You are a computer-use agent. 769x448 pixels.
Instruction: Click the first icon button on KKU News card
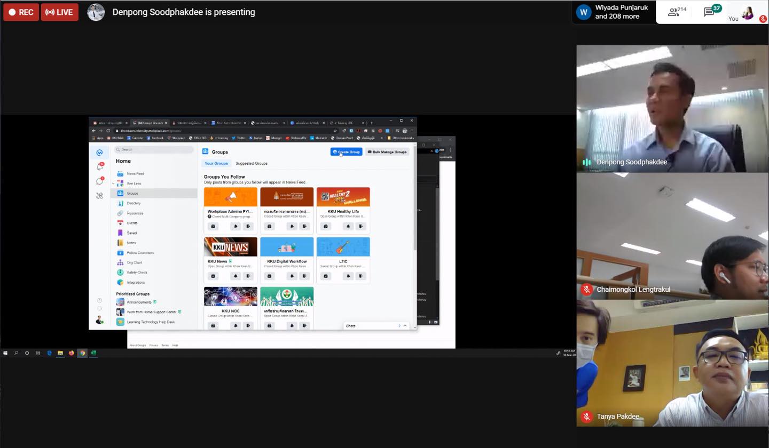point(213,276)
